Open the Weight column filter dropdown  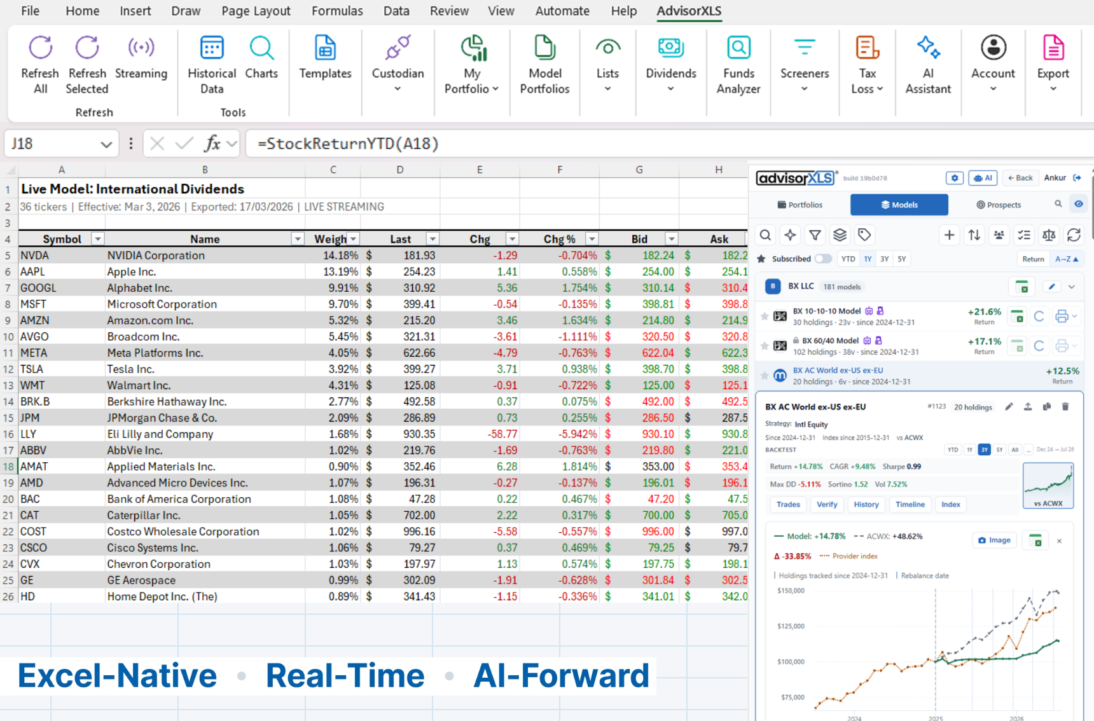click(x=354, y=239)
